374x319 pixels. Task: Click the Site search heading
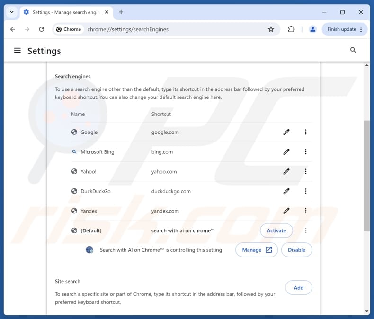[x=68, y=281]
